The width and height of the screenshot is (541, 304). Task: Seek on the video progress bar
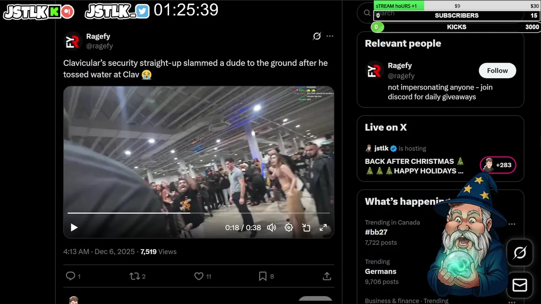198,213
